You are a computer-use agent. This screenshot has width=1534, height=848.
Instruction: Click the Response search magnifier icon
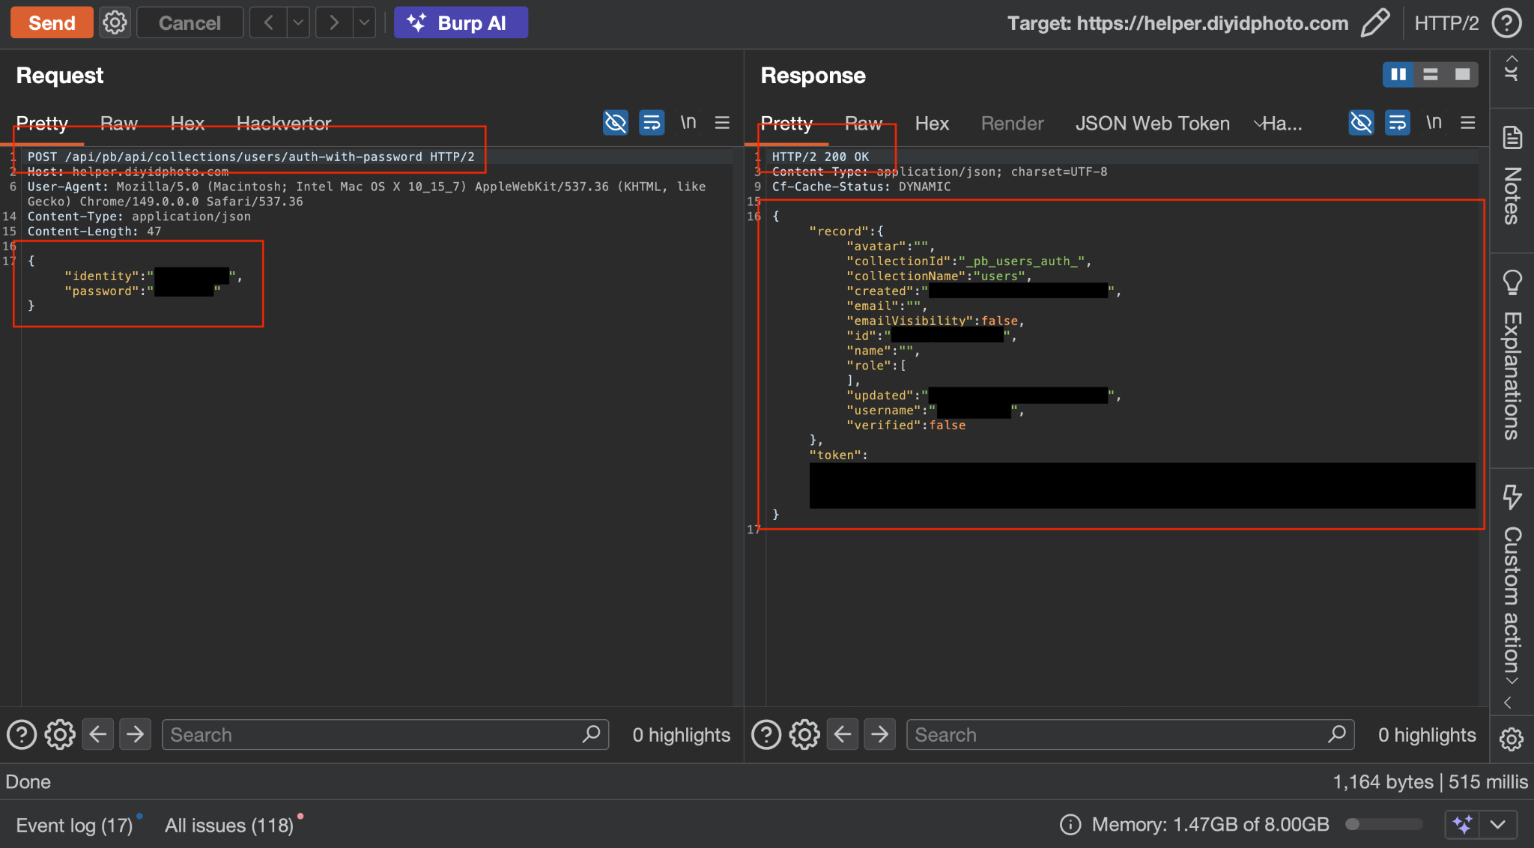[x=1337, y=734]
